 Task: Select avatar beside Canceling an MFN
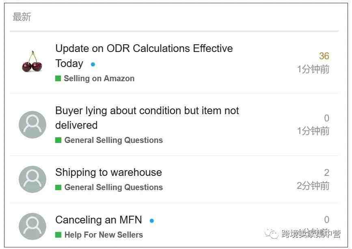point(32,226)
